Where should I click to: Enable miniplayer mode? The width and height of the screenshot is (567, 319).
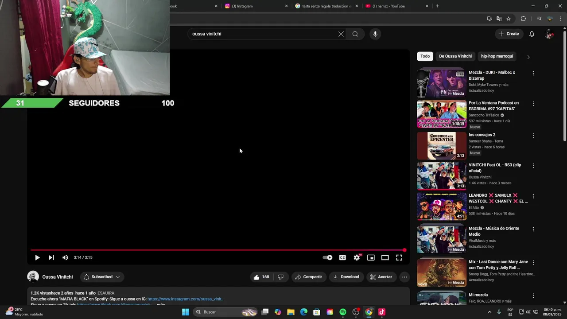tap(371, 257)
